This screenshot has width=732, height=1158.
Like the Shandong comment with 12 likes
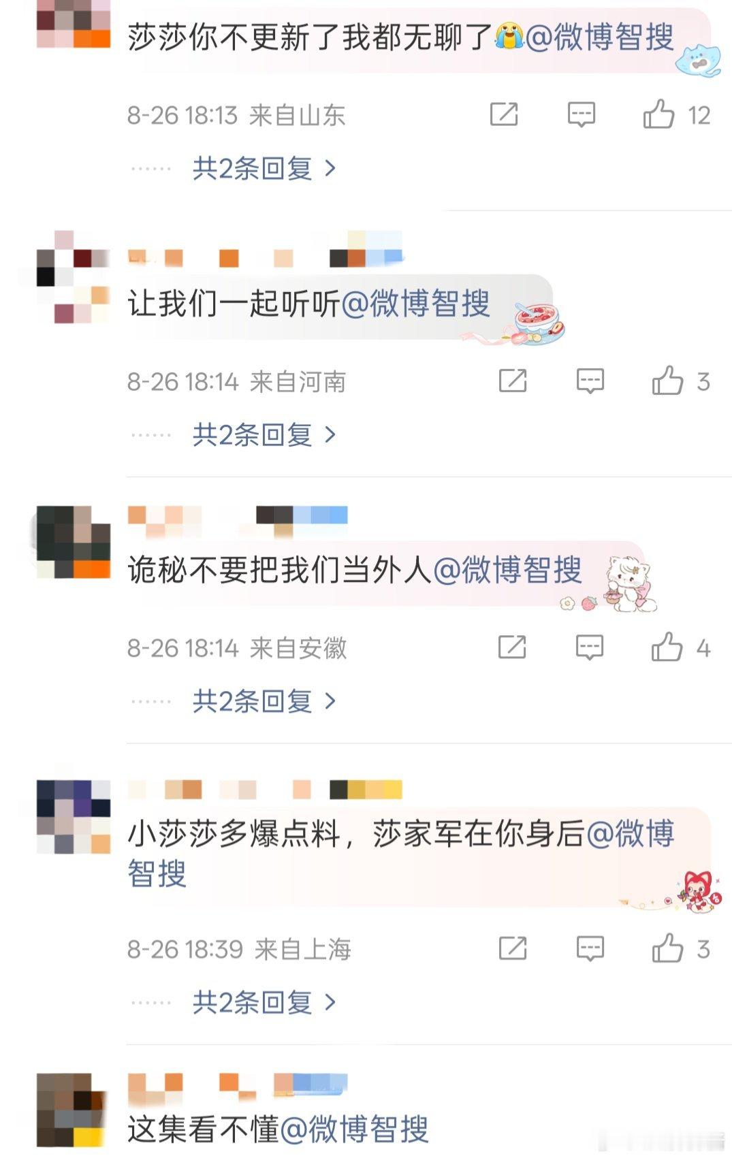[658, 114]
